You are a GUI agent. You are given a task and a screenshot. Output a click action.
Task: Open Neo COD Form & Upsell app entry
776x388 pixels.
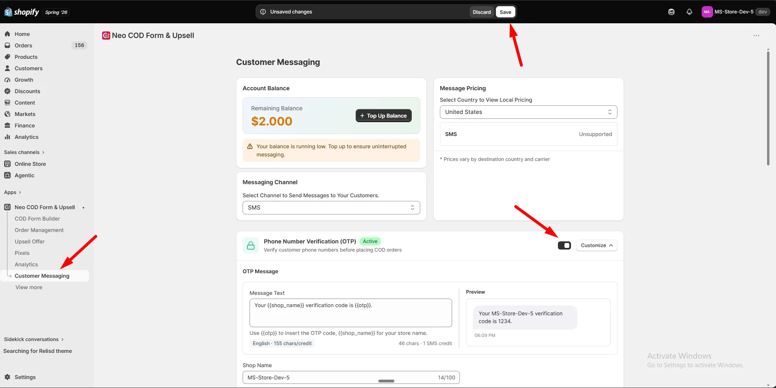pos(45,207)
